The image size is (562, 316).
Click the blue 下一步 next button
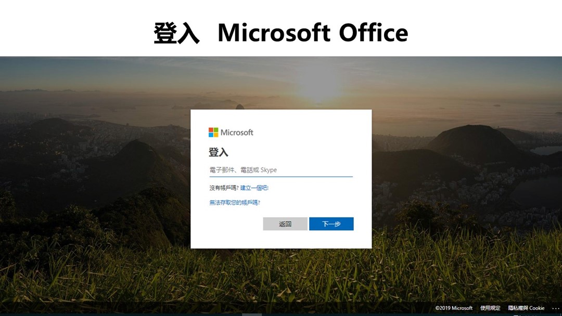331,223
